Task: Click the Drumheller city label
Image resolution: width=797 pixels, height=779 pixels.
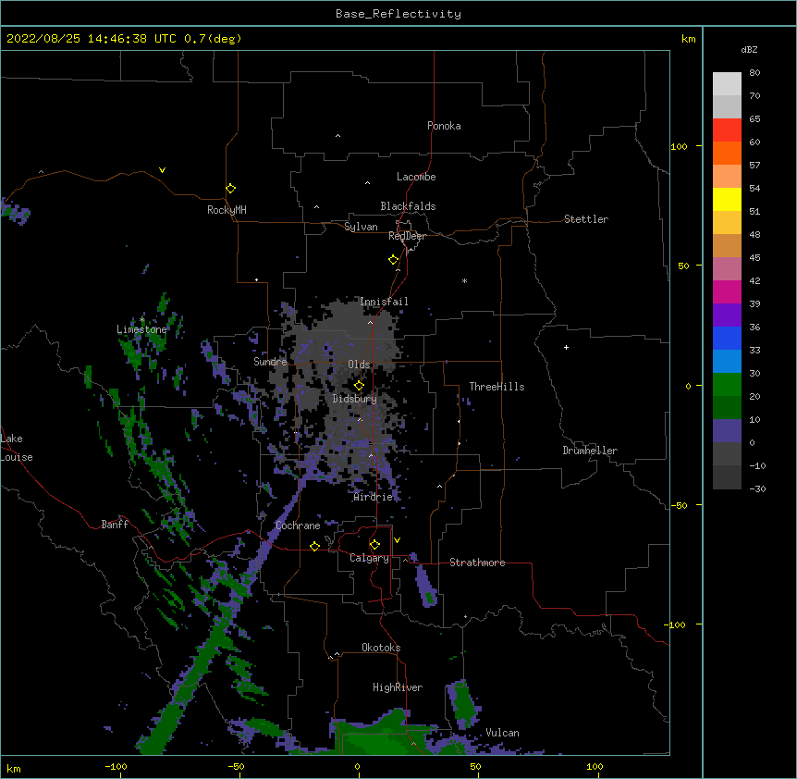Action: tap(590, 451)
